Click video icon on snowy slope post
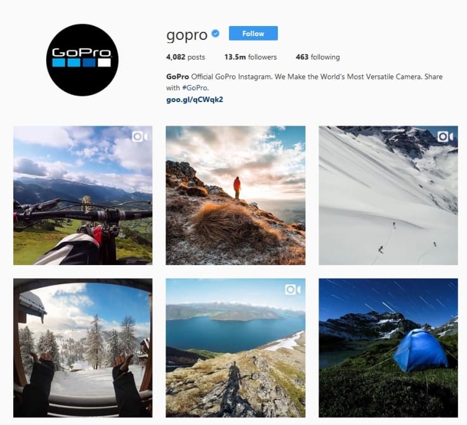467x425 pixels. [x=445, y=137]
